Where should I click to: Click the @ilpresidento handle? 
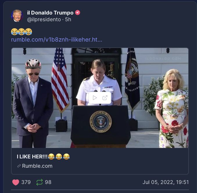(x=44, y=19)
